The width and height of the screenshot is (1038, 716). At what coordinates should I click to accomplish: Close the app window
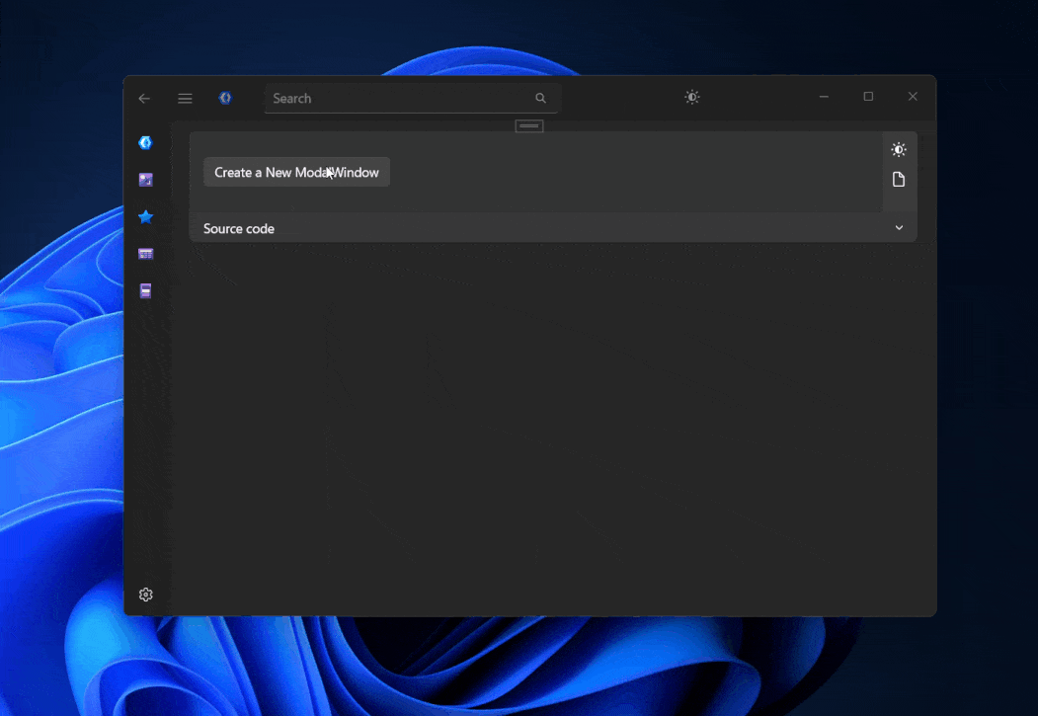click(x=913, y=97)
